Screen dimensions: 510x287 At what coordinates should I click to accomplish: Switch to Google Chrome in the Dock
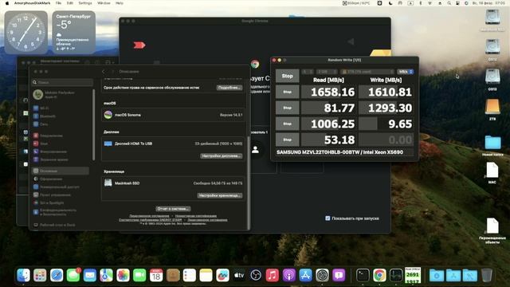point(379,275)
